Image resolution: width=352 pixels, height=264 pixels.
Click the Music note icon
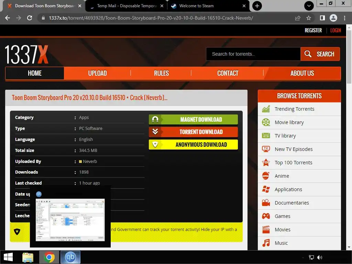pos(266,243)
